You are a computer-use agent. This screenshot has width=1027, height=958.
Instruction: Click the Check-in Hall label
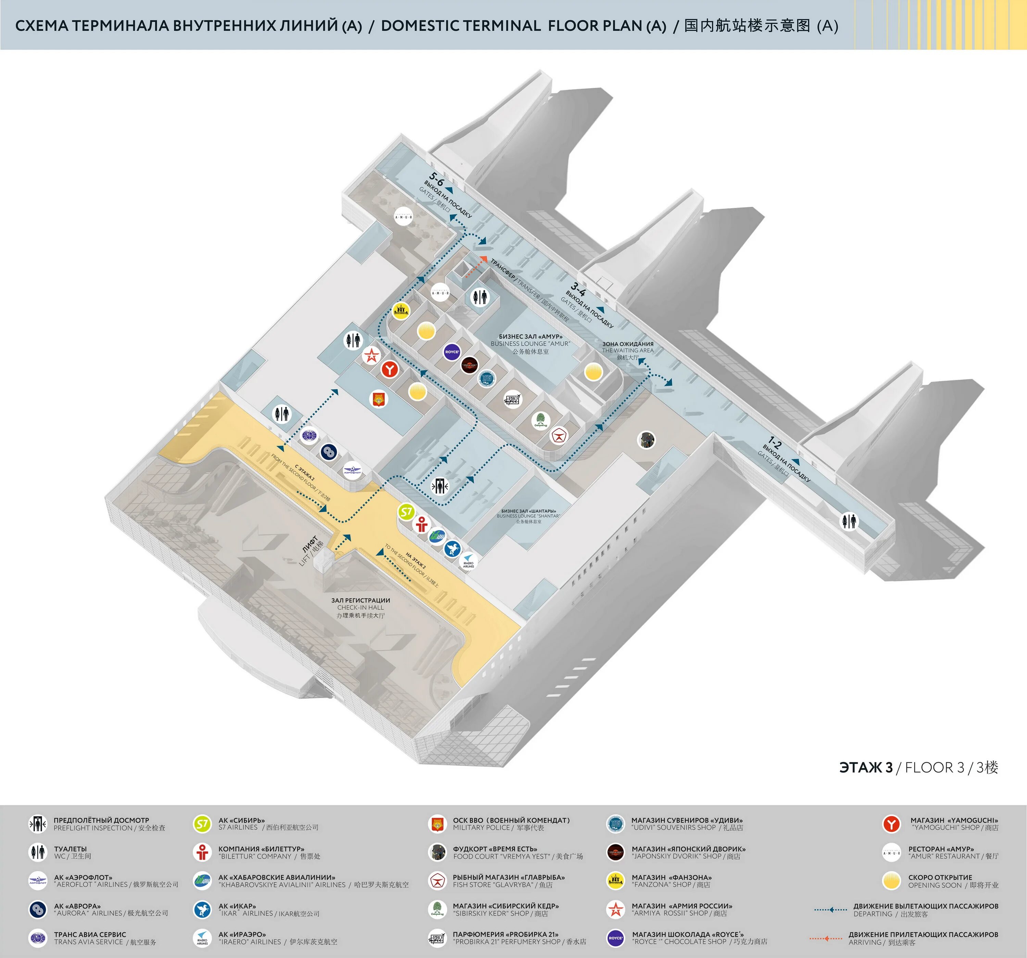pyautogui.click(x=360, y=607)
